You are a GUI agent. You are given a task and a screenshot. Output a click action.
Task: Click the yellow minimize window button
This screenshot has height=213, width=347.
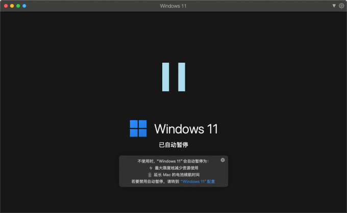12,6
